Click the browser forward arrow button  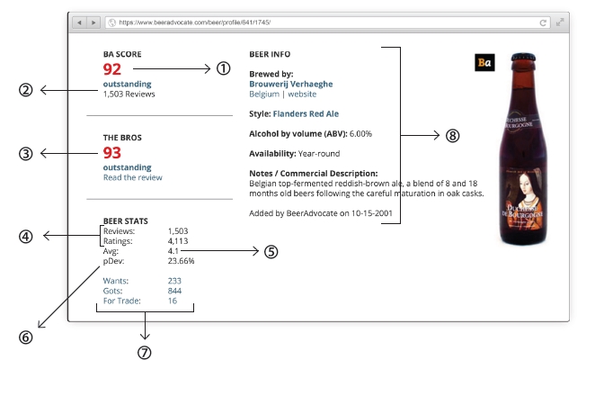(x=93, y=22)
